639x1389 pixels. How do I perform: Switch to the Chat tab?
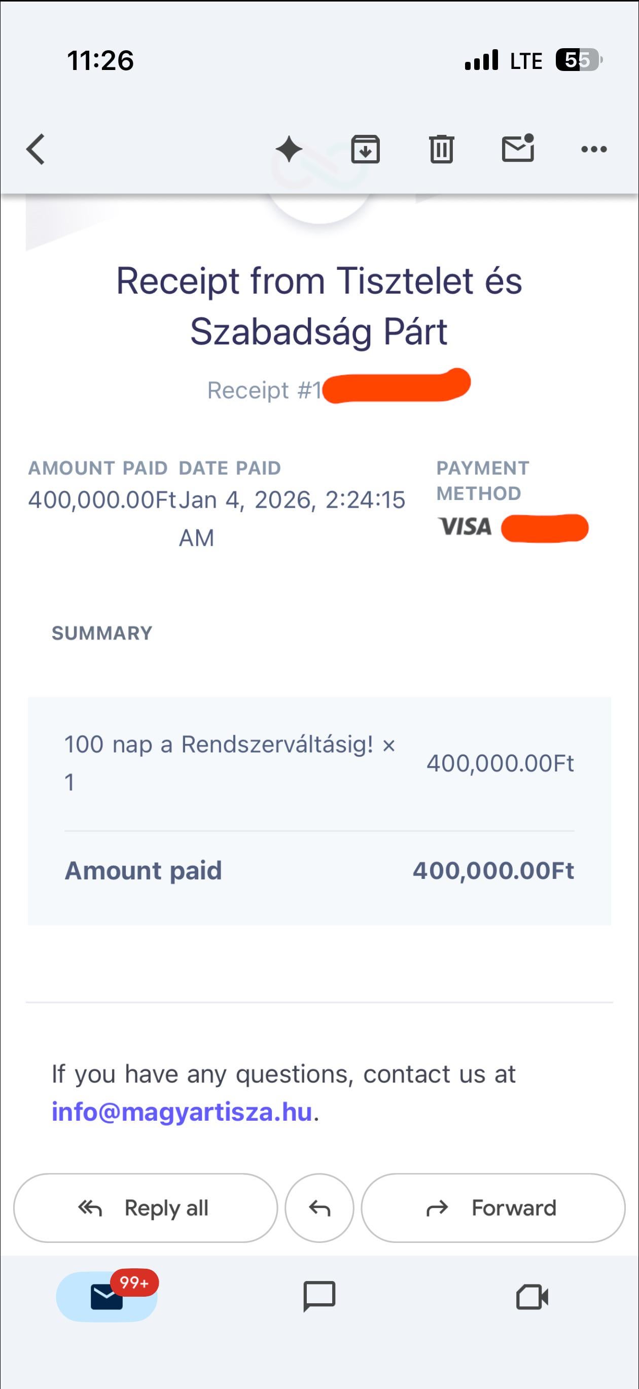tap(319, 1296)
